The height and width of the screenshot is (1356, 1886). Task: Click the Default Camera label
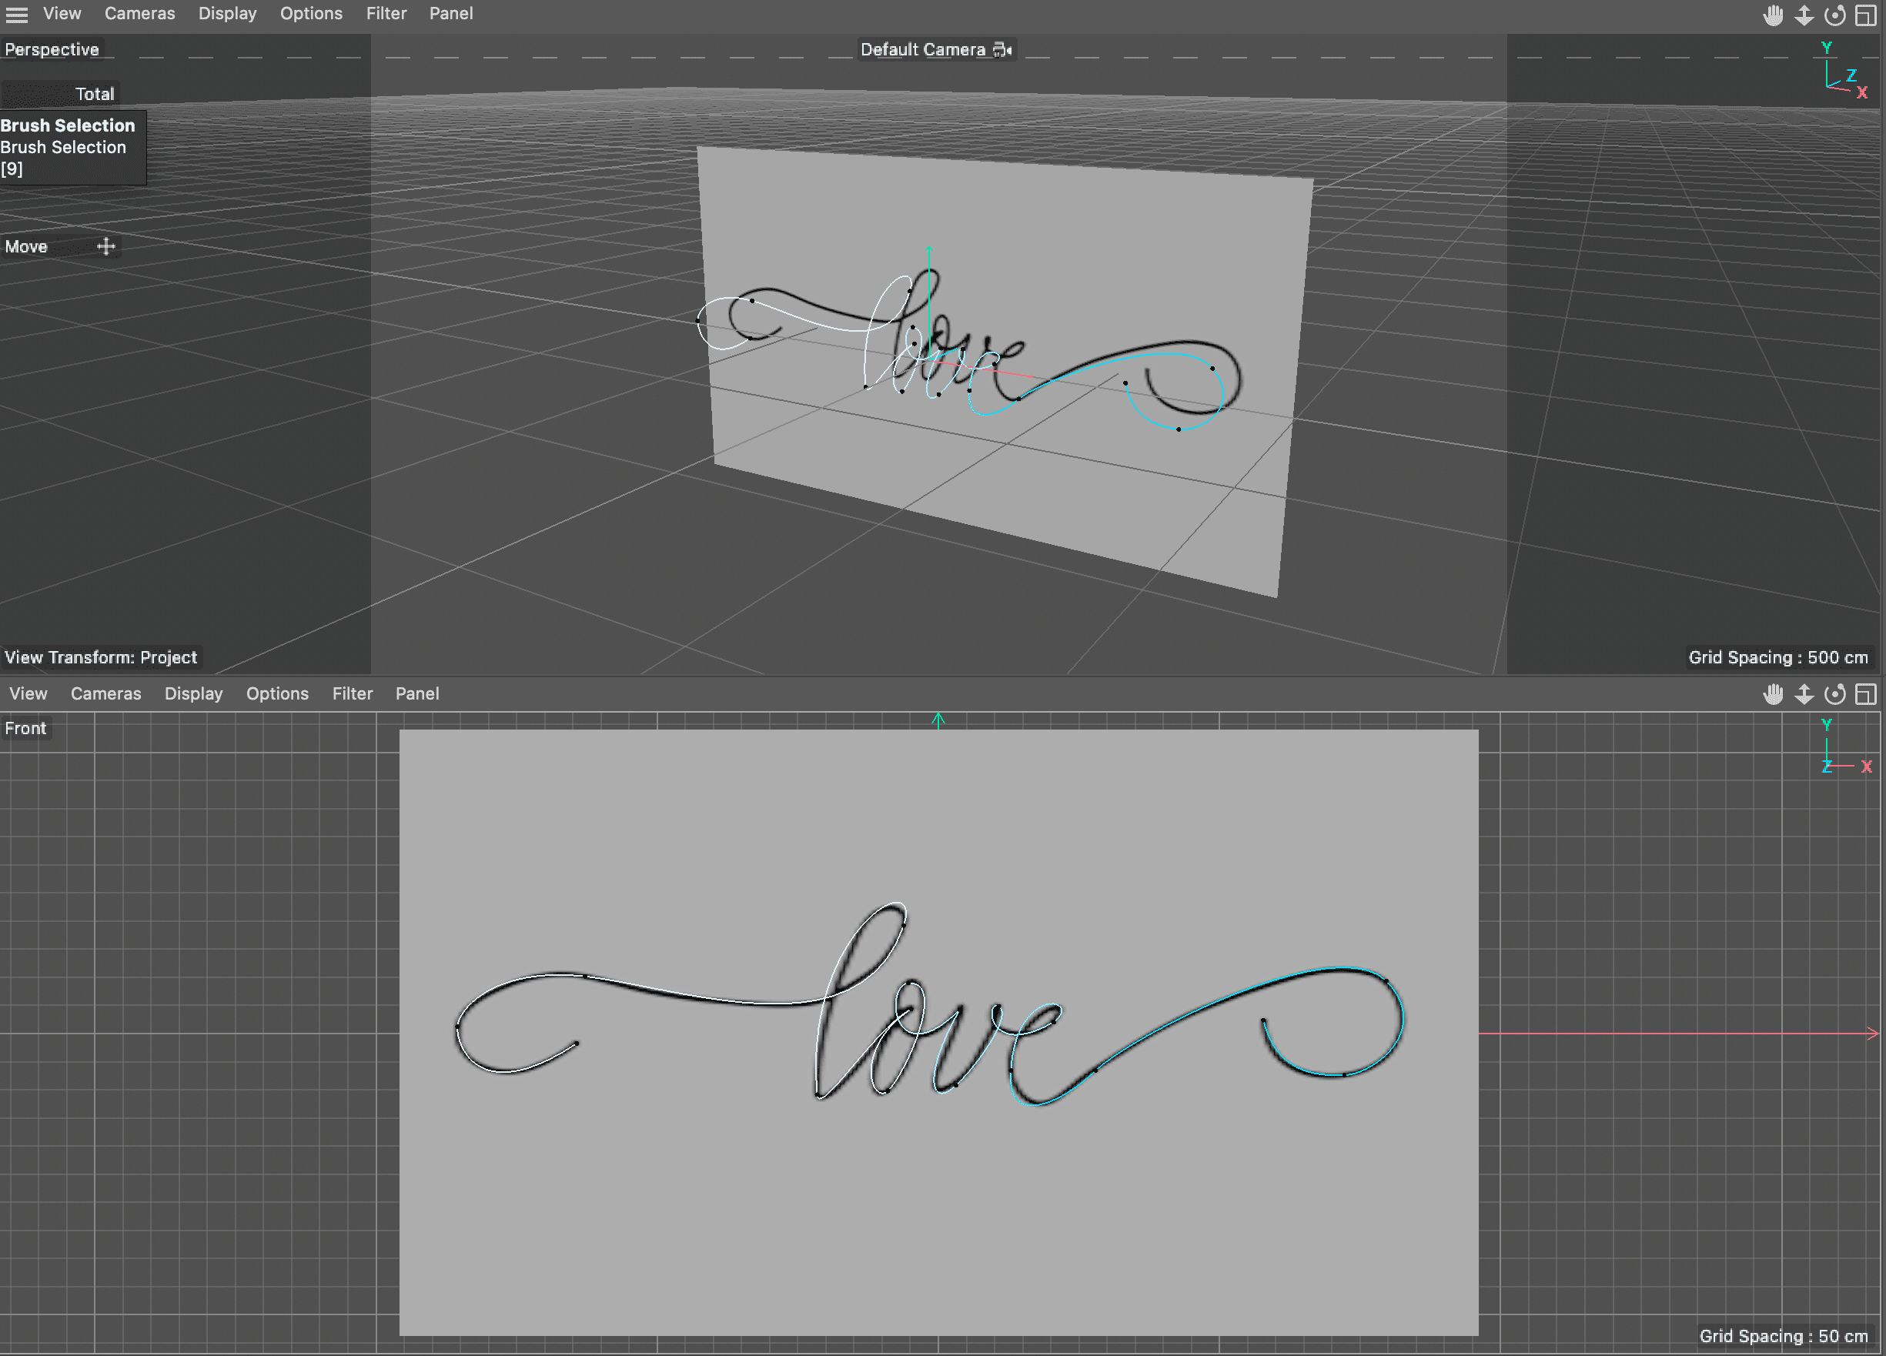point(922,50)
